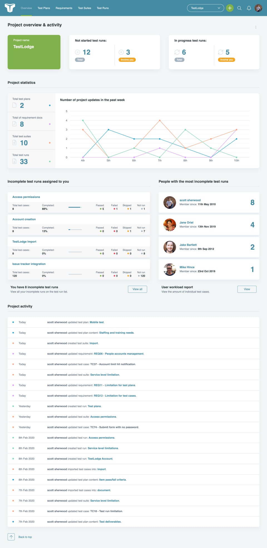Open the user profile avatar menu
The width and height of the screenshot is (267, 548).
coord(258,8)
